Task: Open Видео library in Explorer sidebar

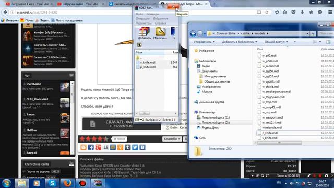Action: [204, 66]
